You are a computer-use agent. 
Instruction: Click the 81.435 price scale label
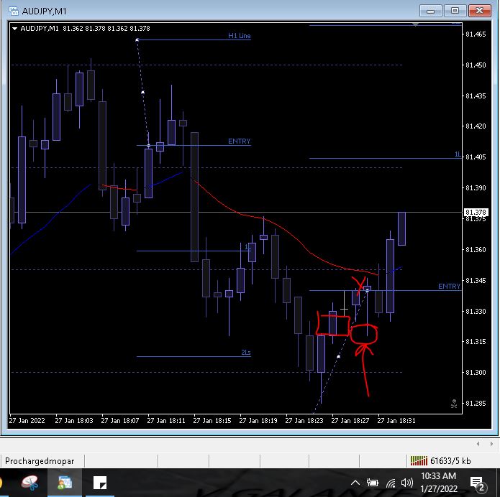tap(476, 96)
